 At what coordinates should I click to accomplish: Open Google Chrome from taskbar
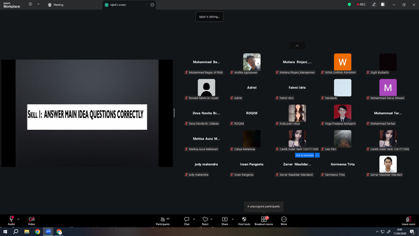pos(37,231)
